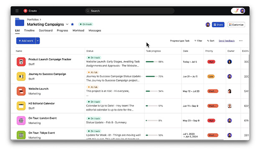Switch to the Dashboard tab
260x151 pixels.
coord(46,30)
